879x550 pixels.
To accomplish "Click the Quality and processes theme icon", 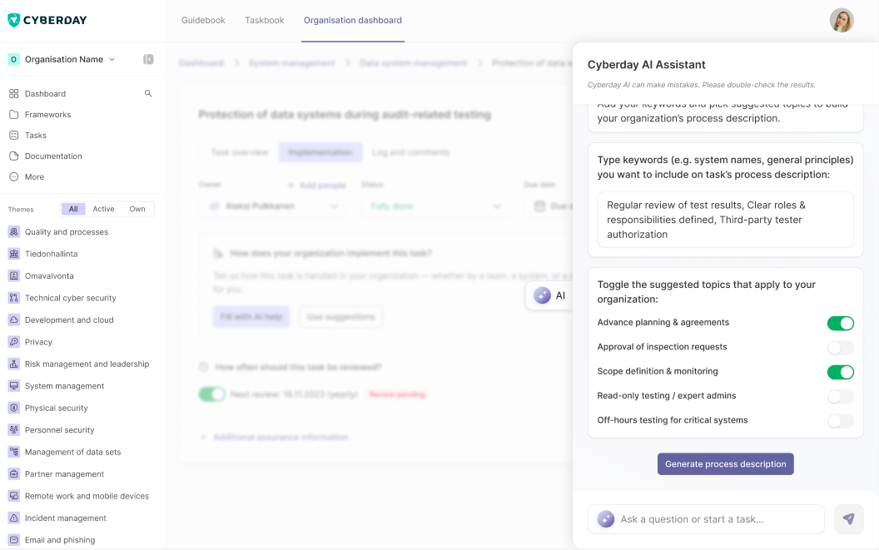I will click(x=14, y=231).
